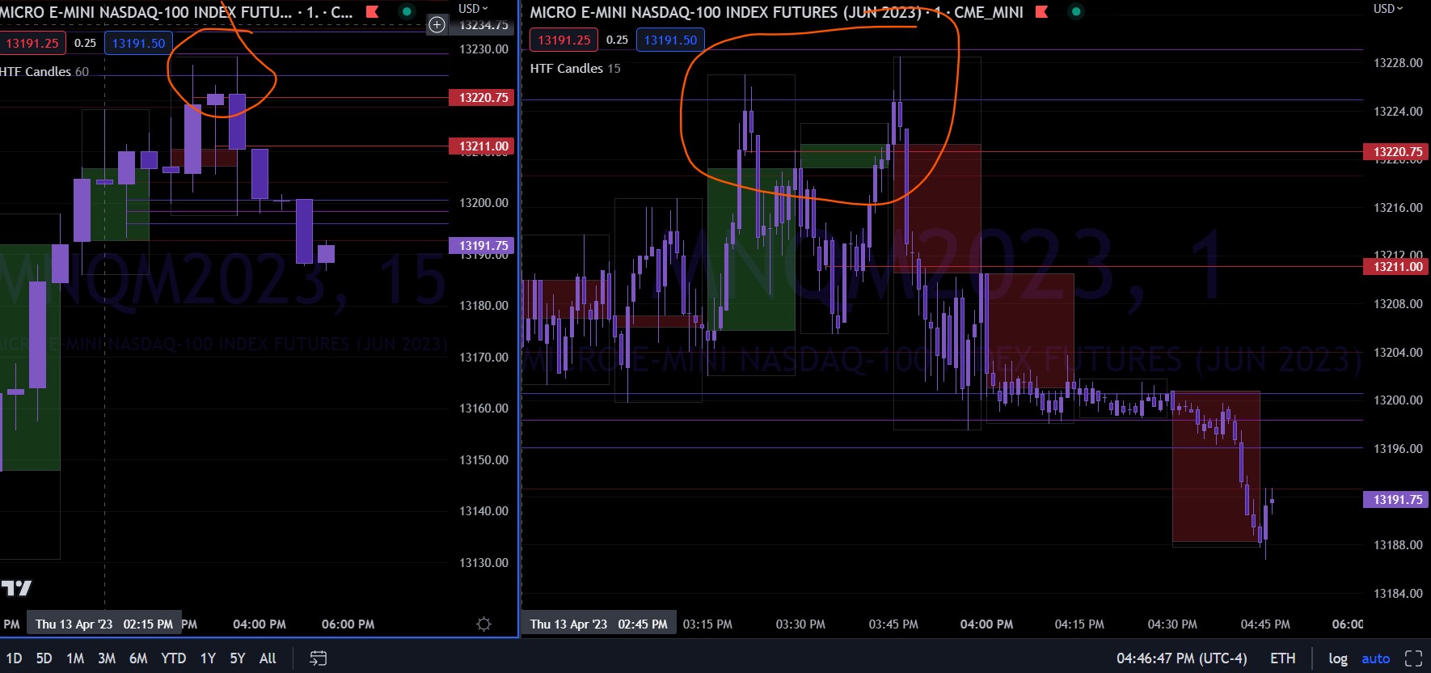Select the All date range
Viewport: 1431px width, 673px height.
point(268,658)
